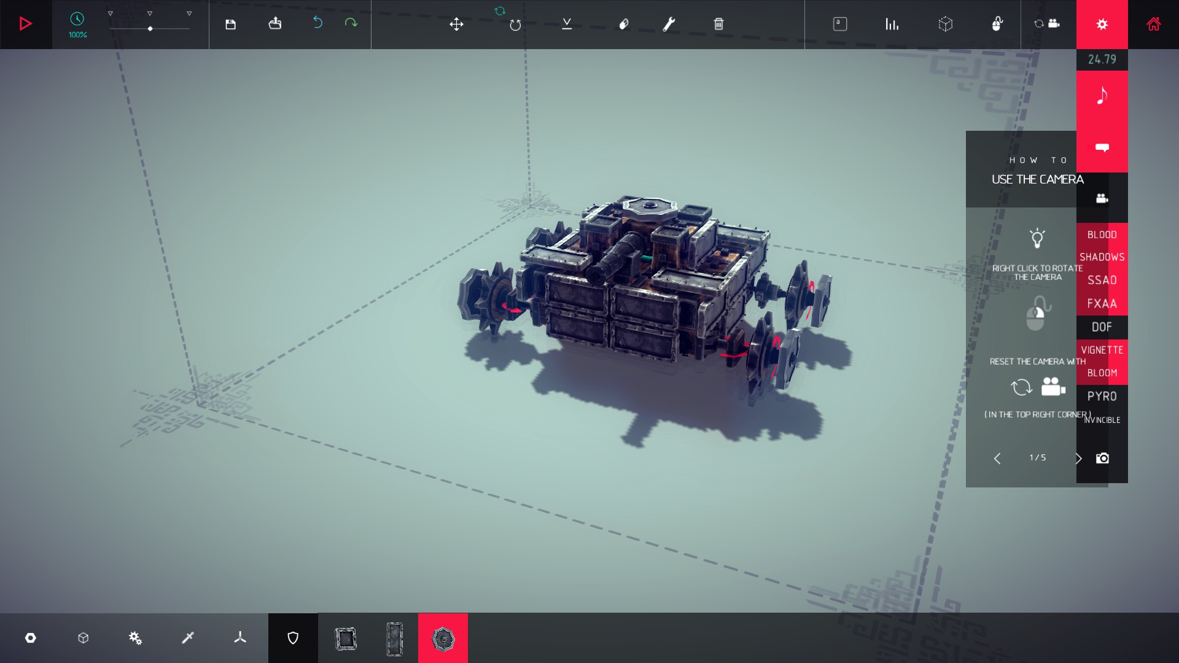Select the paint bucket skin tool

623,24
